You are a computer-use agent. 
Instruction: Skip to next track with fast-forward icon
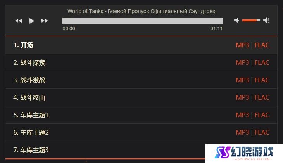click(45, 21)
